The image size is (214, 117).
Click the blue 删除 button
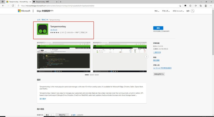158,28
